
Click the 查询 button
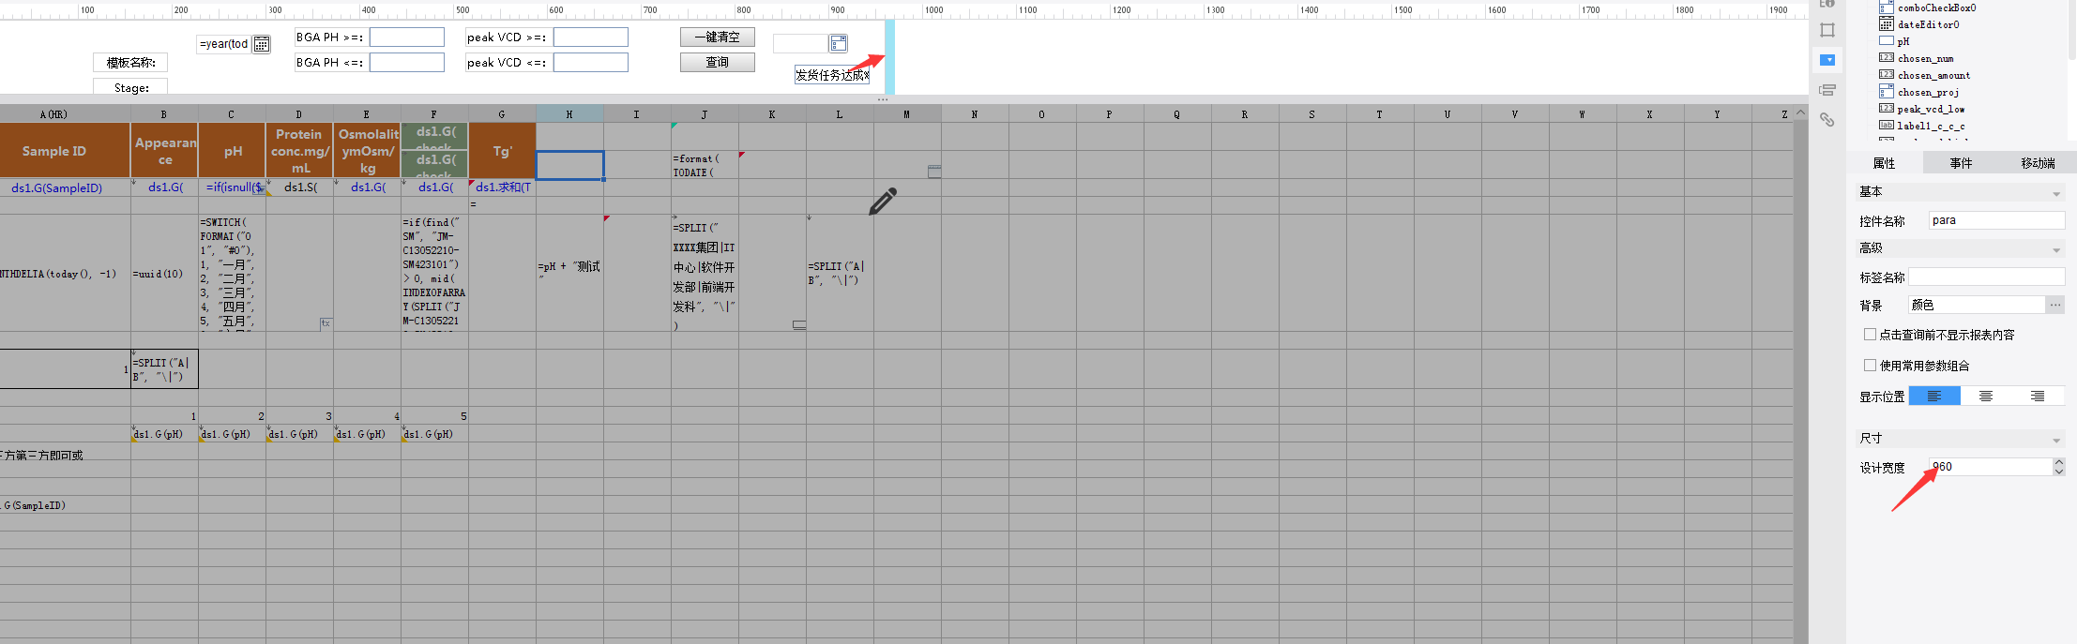717,62
